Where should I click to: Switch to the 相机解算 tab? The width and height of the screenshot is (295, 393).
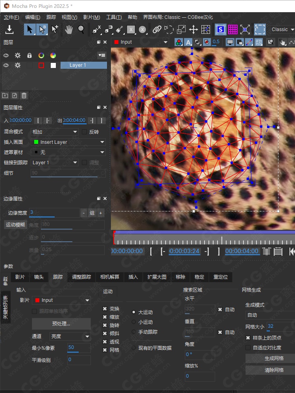(x=110, y=277)
